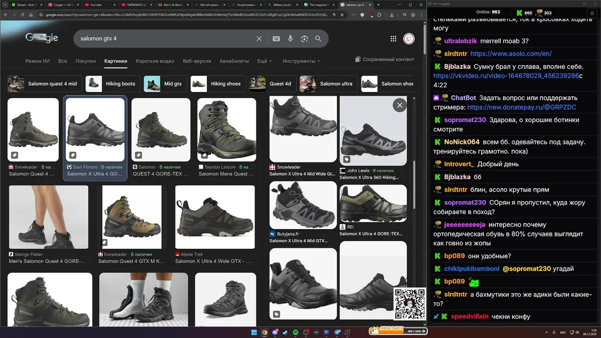Select the Hiking shoes filter chip

(x=218, y=84)
